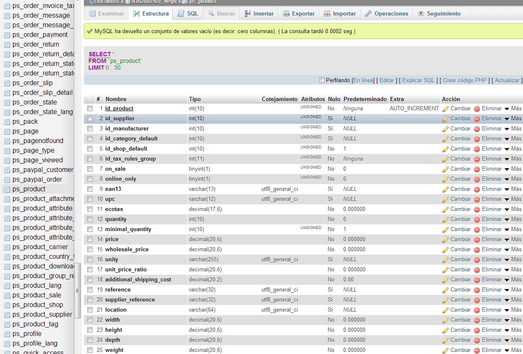Open the ps_product_attribute table in sidebar
The image size is (523, 354).
tap(42, 208)
